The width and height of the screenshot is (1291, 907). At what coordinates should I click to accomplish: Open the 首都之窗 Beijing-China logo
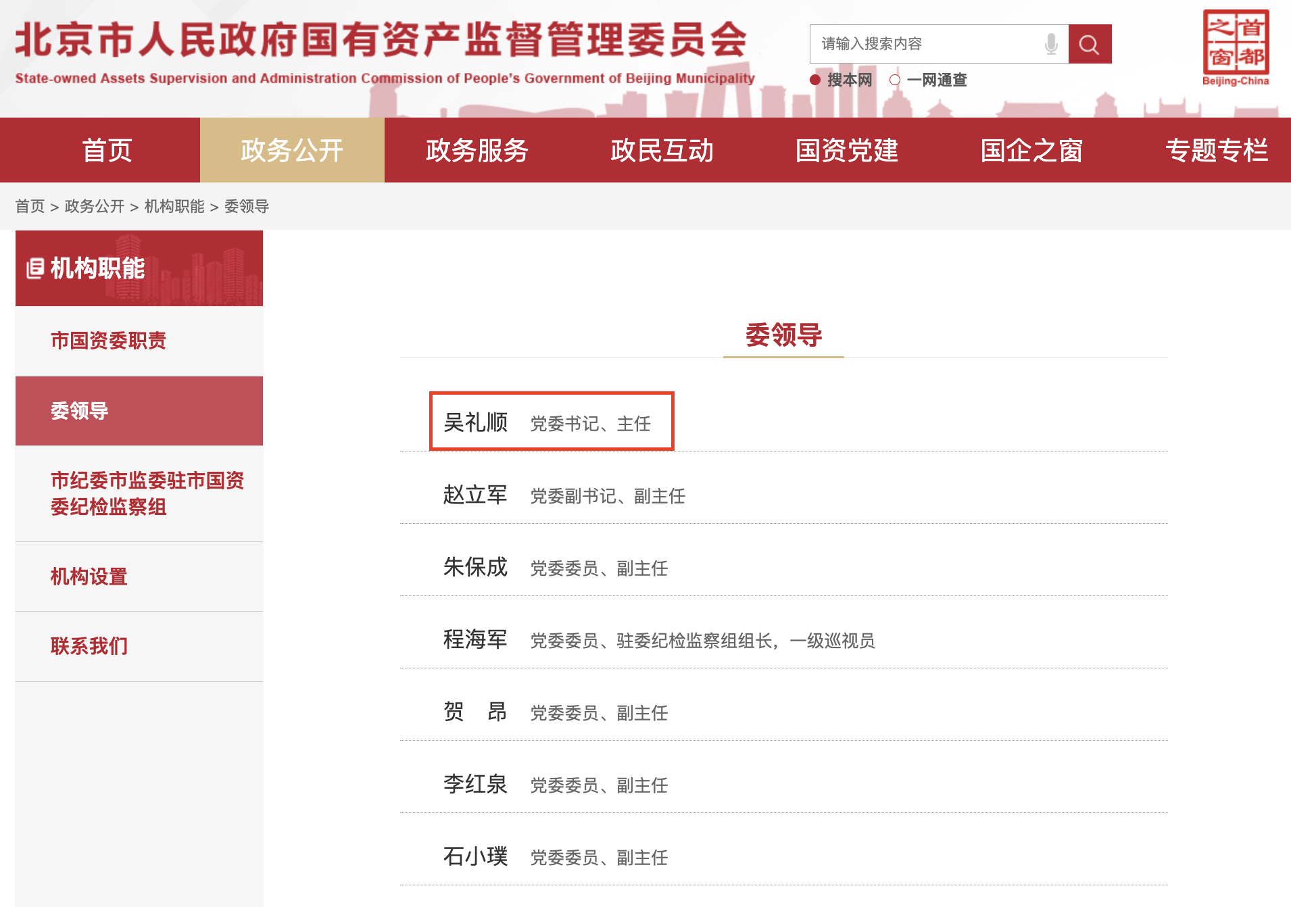pos(1236,42)
